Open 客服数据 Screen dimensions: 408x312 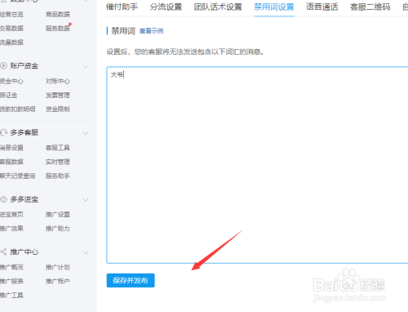11,162
